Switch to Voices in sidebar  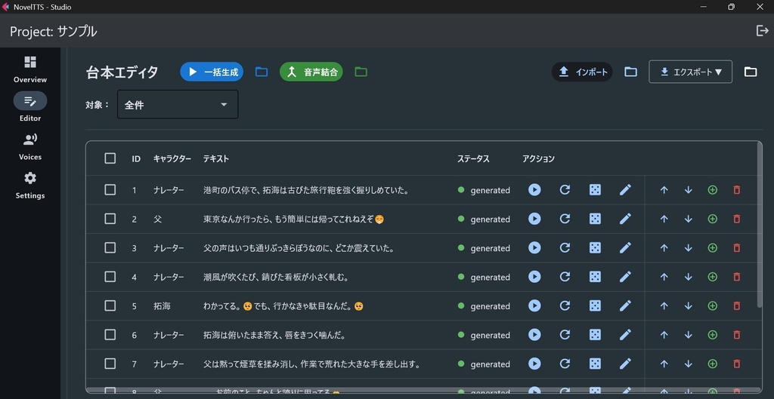(30, 146)
